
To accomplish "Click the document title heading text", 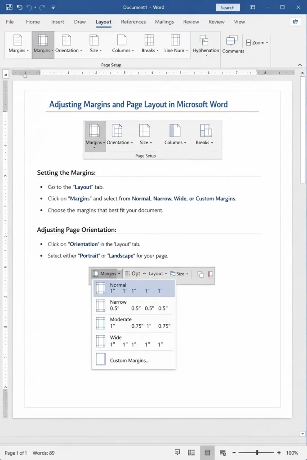I will pos(138,104).
